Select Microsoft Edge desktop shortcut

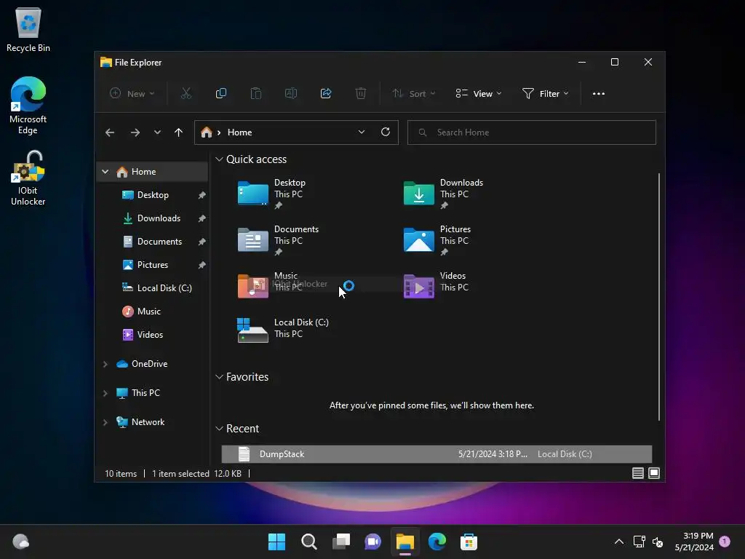[x=28, y=106]
